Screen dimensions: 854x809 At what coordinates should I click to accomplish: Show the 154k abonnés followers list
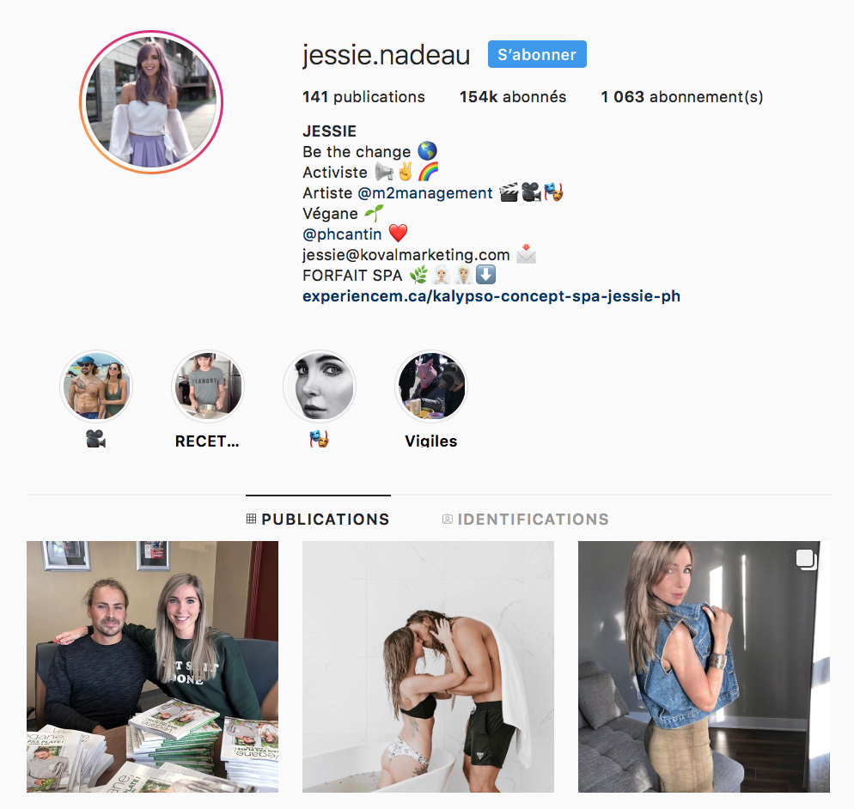coord(513,97)
